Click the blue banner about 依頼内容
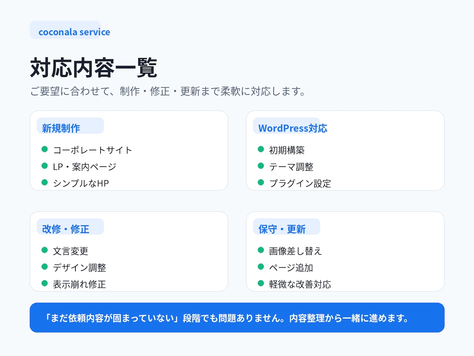474x356 pixels. 237,317
